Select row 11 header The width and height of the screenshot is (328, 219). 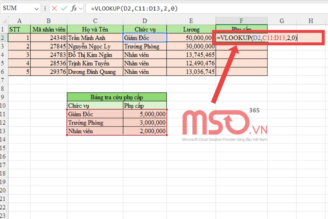point(4,114)
